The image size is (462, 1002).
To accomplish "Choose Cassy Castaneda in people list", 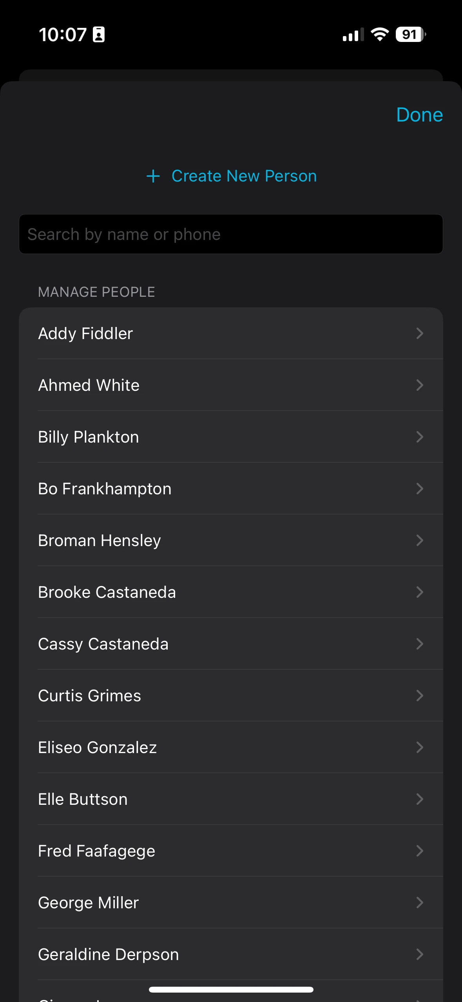I will pyautogui.click(x=231, y=644).
